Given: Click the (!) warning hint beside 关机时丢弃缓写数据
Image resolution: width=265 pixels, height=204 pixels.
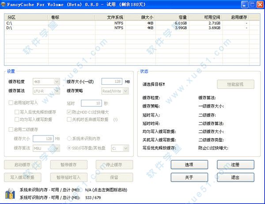Looking at the screenshot, I should pyautogui.click(x=115, y=120).
